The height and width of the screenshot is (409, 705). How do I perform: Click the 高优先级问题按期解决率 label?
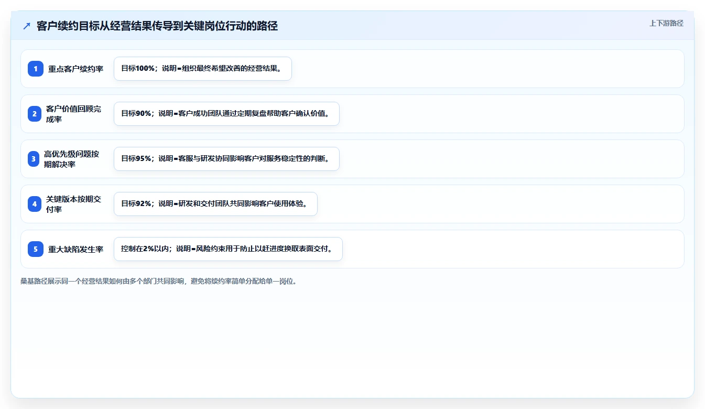tap(72, 159)
